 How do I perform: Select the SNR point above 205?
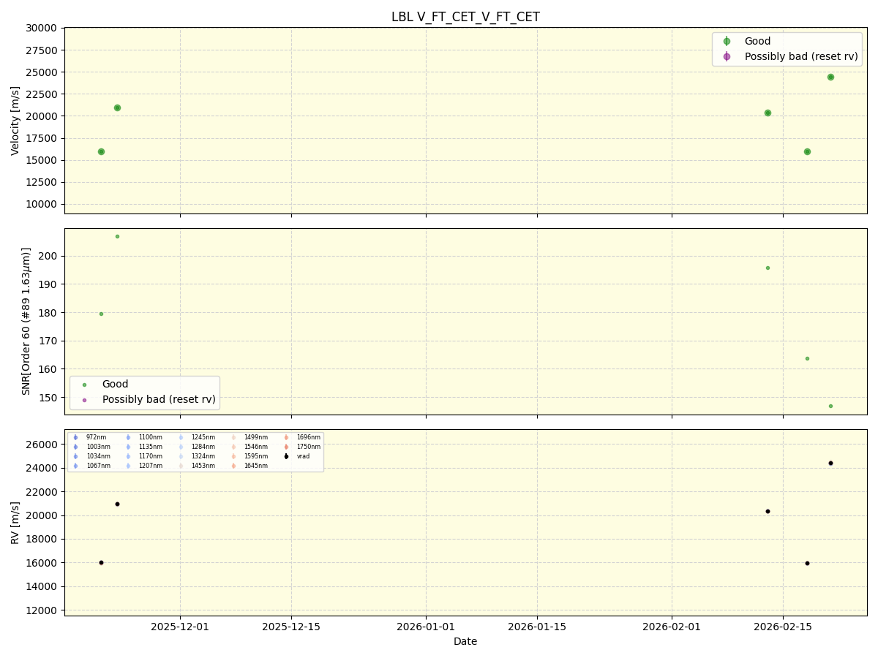(117, 236)
